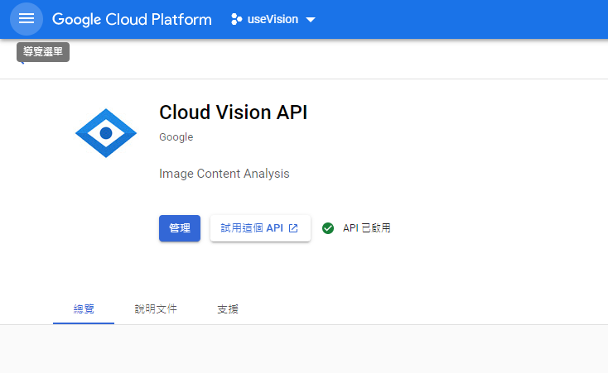Click the blue 管理 button
608x373 pixels.
point(180,228)
